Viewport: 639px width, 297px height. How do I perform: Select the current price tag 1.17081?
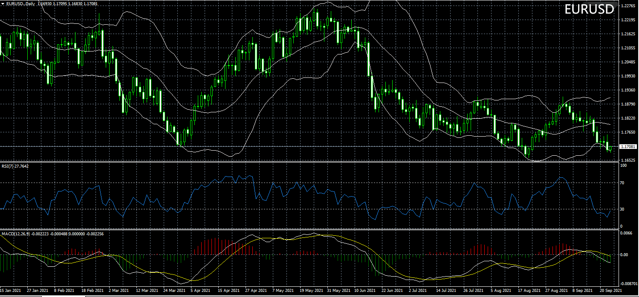pos(628,147)
